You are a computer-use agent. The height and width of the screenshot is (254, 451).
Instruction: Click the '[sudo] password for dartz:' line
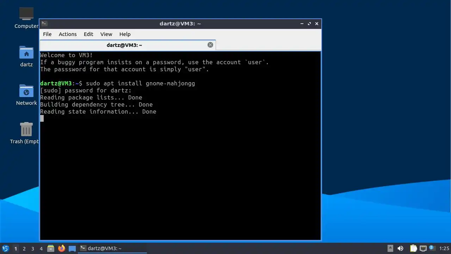click(x=86, y=90)
